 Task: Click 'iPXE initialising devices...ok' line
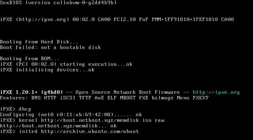click(x=47, y=70)
